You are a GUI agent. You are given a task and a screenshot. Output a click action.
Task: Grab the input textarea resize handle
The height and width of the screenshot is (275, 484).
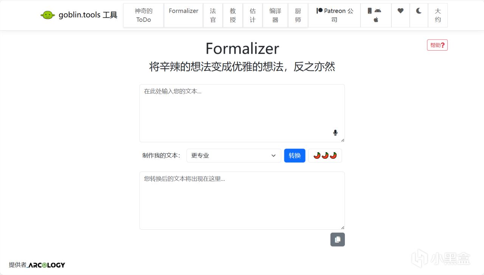pos(343,140)
